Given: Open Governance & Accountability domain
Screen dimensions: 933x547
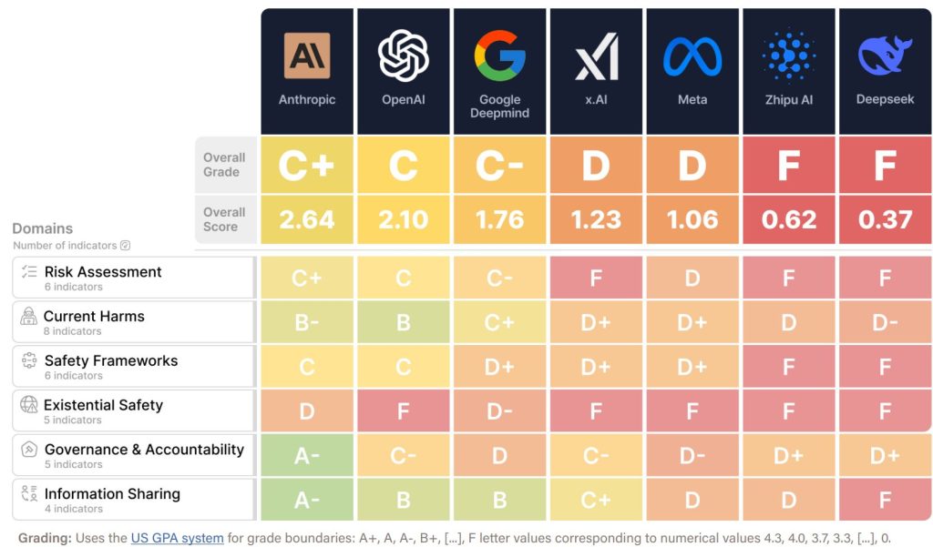Looking at the screenshot, I should 134,455.
